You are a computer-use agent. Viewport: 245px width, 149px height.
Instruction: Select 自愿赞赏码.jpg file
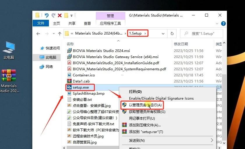(x=84, y=142)
